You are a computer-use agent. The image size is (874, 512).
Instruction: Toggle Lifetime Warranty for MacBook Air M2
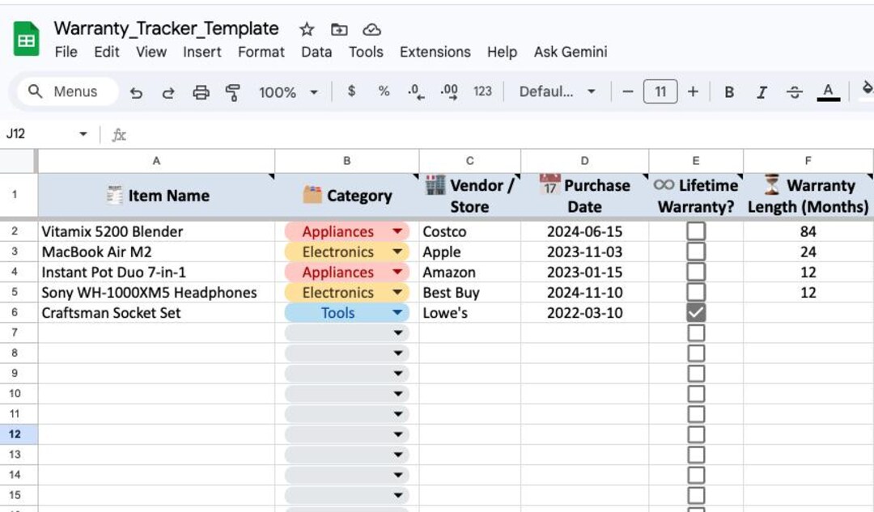pyautogui.click(x=696, y=252)
